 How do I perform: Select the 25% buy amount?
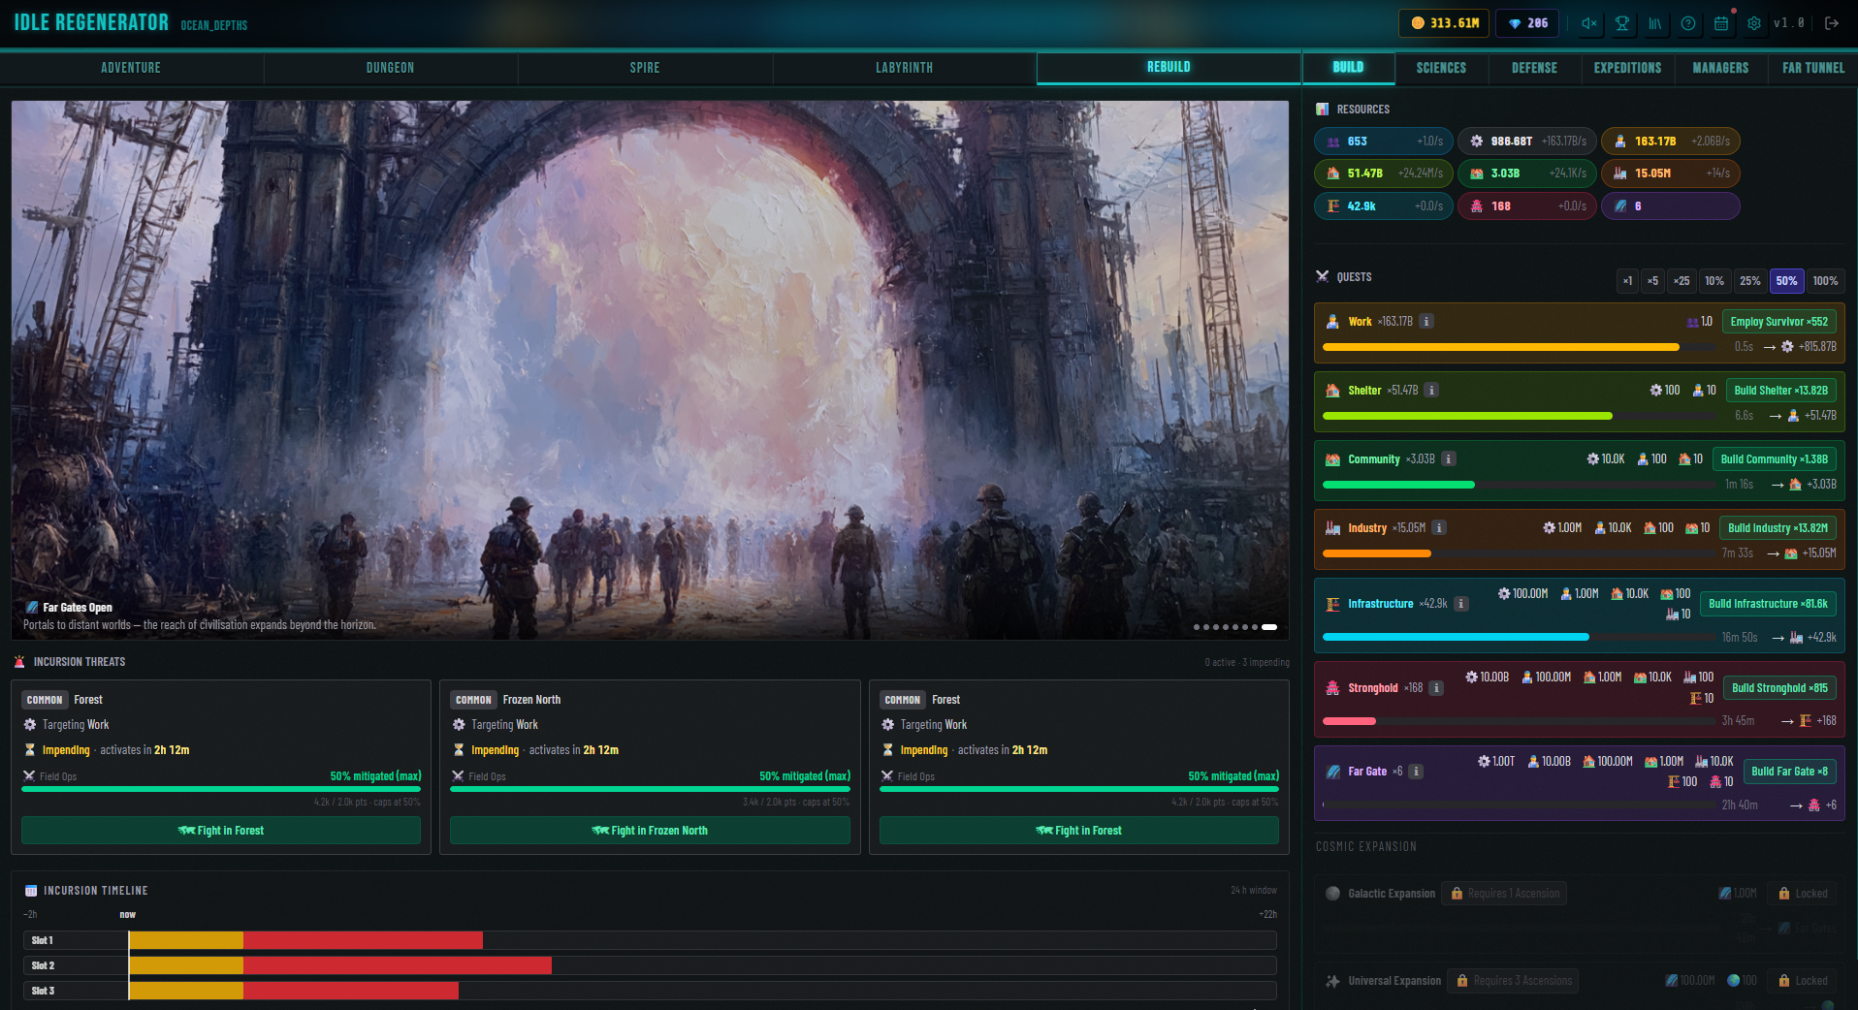(x=1750, y=281)
